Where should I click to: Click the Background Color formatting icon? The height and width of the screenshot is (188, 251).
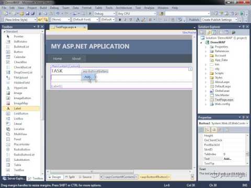point(143,20)
